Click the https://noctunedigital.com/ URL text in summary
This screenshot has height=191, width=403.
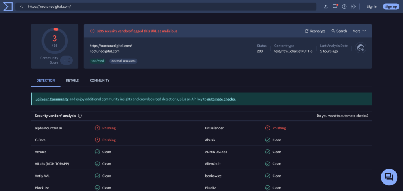coord(111,46)
